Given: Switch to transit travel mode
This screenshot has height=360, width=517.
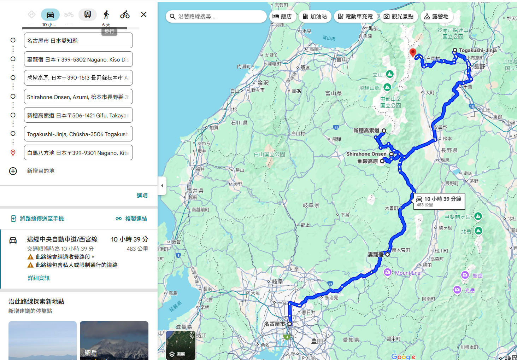Looking at the screenshot, I should pos(88,15).
